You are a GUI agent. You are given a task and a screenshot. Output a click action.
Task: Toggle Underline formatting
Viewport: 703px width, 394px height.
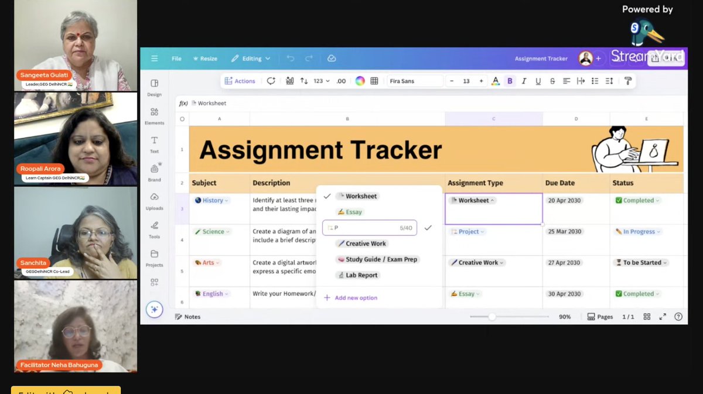538,81
